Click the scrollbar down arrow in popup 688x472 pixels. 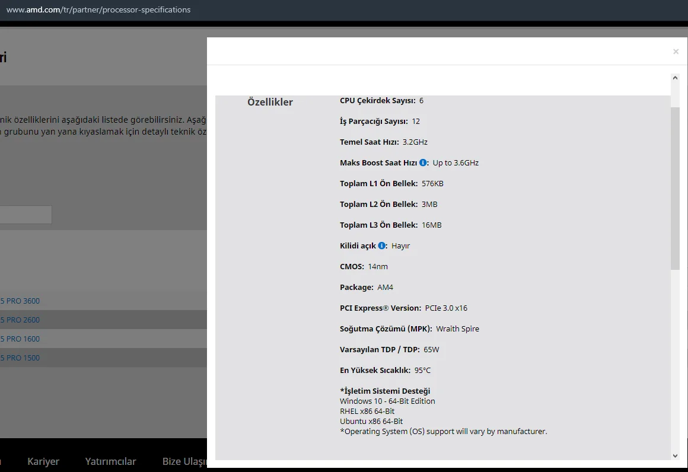[x=675, y=456]
